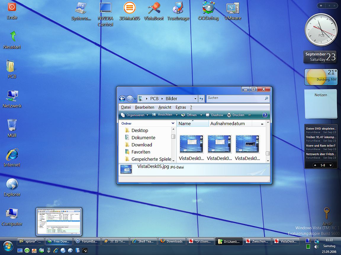Open 'Treiber 91.47 inkomp...' feed headline
This screenshot has height=255, width=341.
click(321, 137)
